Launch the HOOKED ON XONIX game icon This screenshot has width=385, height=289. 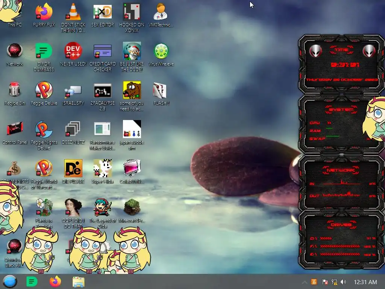click(132, 17)
